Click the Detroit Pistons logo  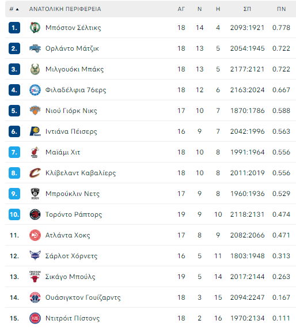pyautogui.click(x=35, y=318)
